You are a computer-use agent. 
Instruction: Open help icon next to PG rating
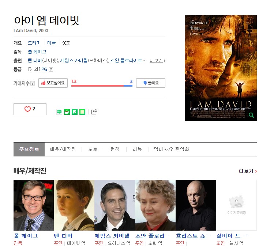[51, 69]
